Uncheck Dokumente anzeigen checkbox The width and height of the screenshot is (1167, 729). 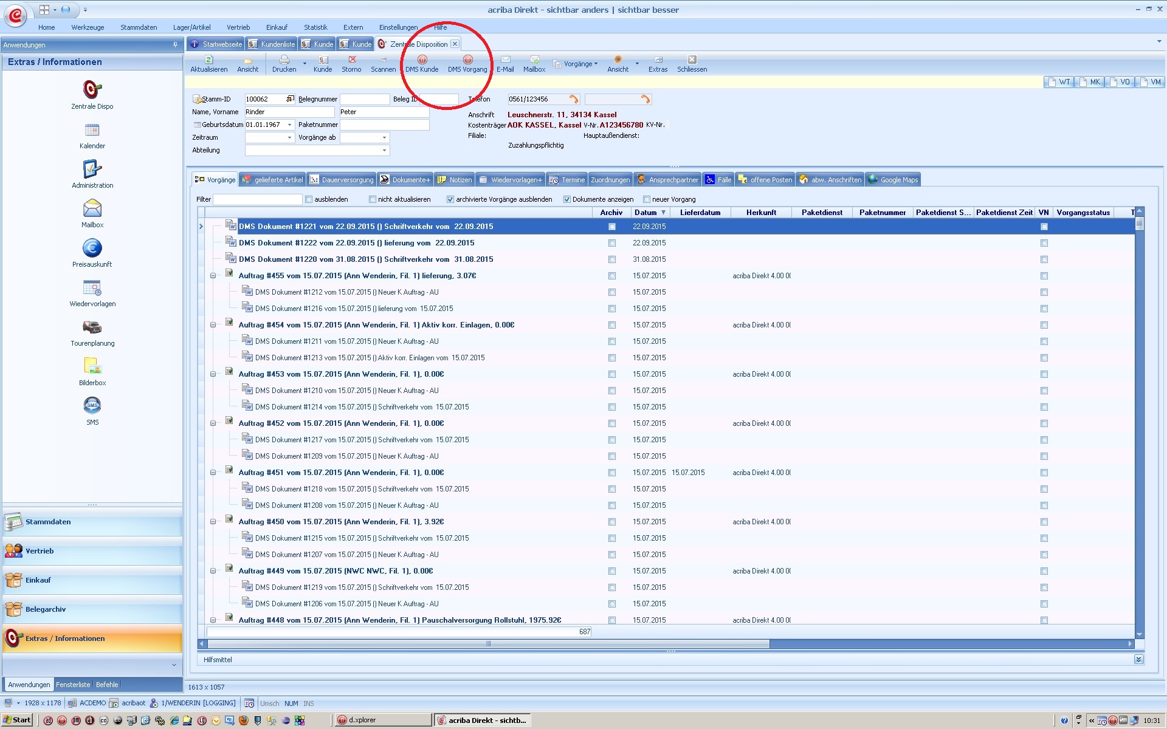[x=567, y=199]
